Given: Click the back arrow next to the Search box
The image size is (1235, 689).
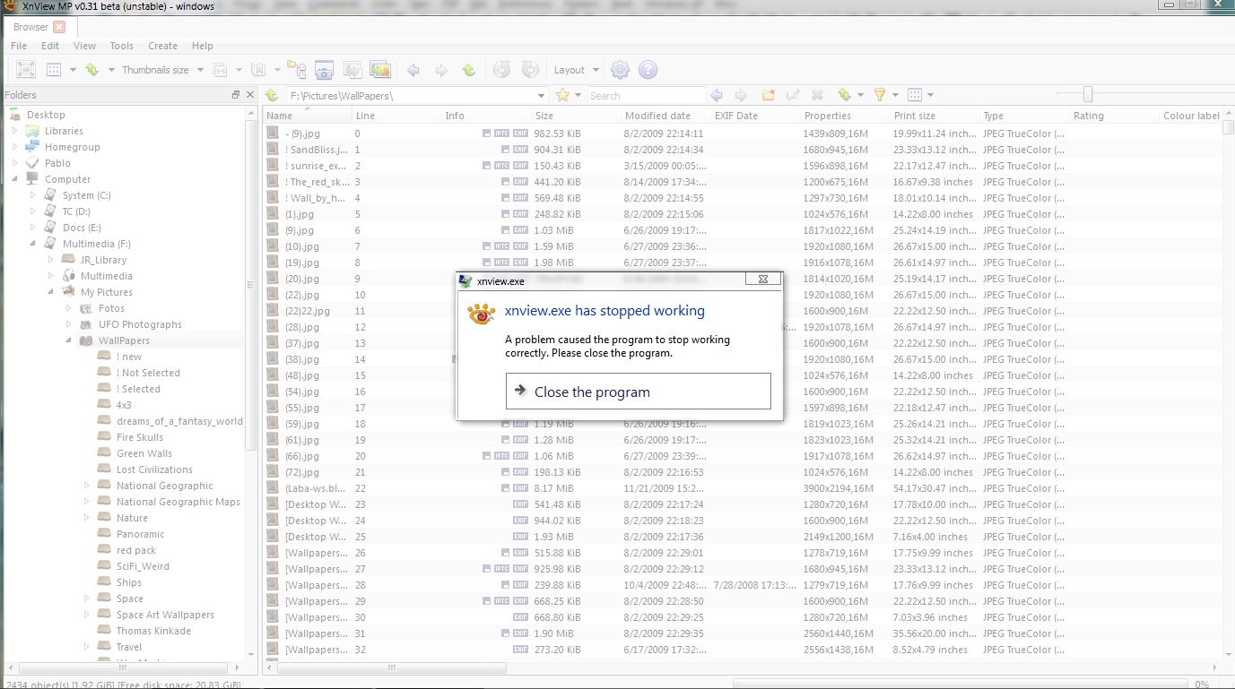Looking at the screenshot, I should (717, 95).
